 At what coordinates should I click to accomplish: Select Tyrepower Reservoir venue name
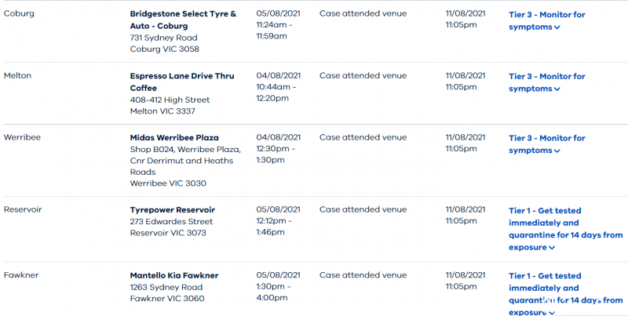[172, 209]
